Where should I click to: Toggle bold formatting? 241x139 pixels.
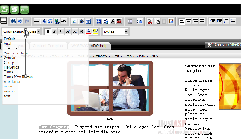(x=48, y=32)
